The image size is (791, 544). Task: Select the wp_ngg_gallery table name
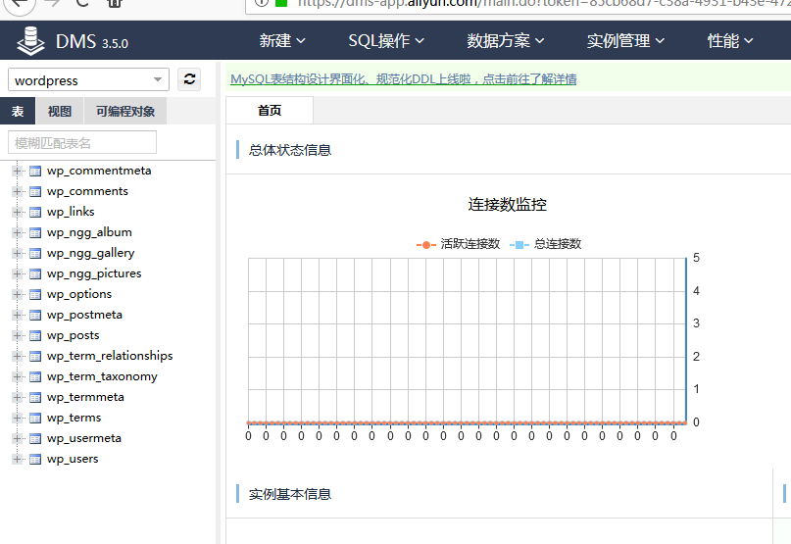[91, 253]
